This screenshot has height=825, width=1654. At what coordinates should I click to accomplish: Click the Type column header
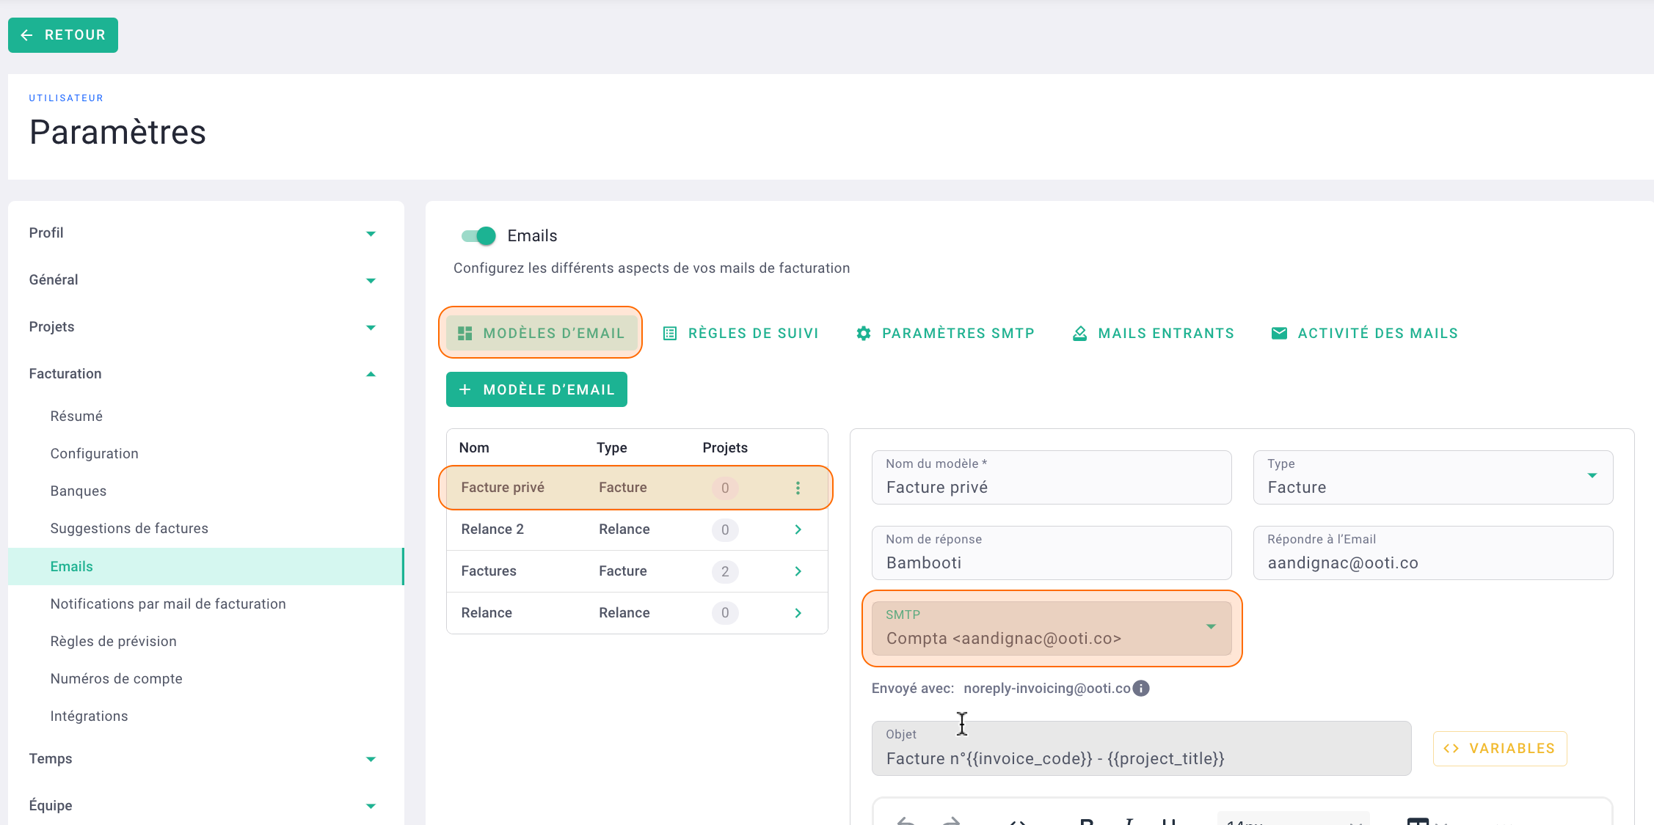click(x=612, y=448)
